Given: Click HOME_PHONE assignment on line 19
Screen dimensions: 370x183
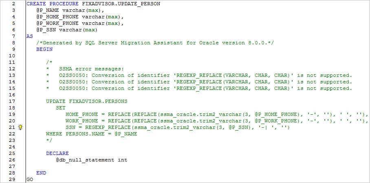Looking at the screenshot, I should tap(217, 115).
